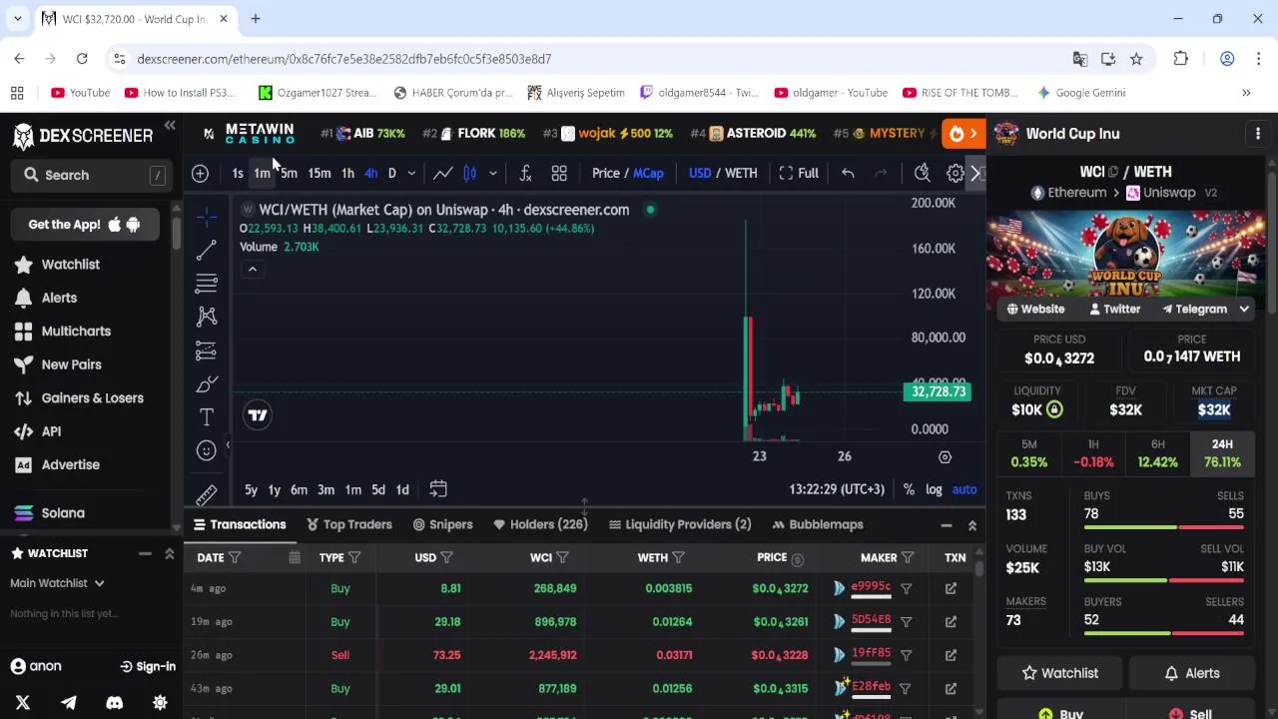
Task: Filter transactions by TYPE column
Action: coord(354,558)
